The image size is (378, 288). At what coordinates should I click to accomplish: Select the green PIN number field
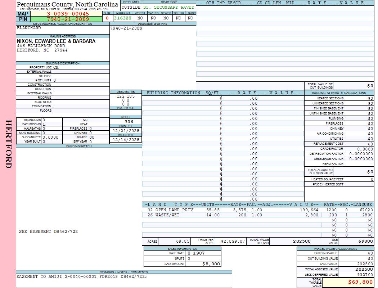tap(68, 19)
